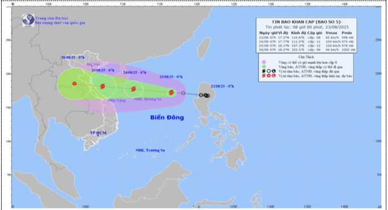Click the red current/forecast position icons in legend
Screen dimensions: 388x210
268,76
